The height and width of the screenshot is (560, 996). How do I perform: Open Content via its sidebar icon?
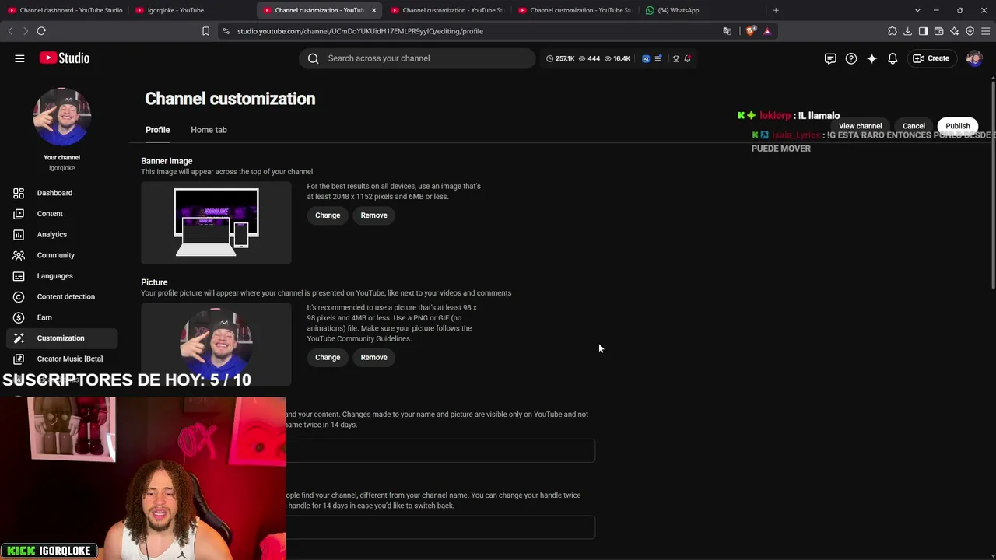19,214
